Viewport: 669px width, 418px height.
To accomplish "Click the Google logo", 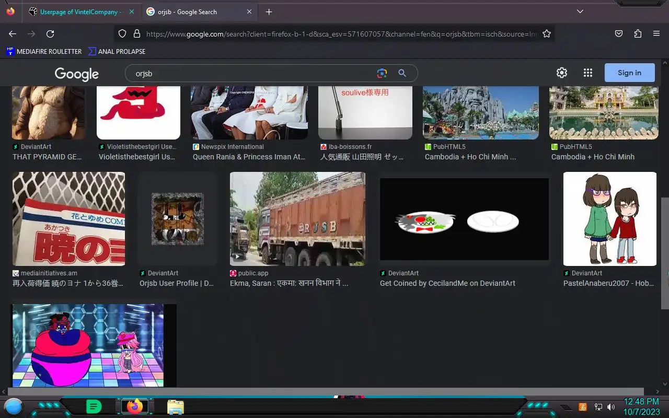I will click(x=77, y=74).
